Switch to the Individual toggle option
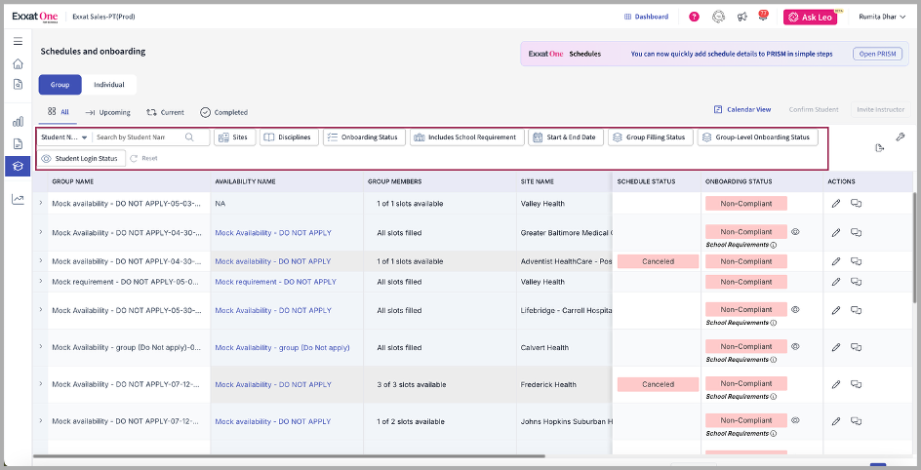The width and height of the screenshot is (921, 470). coord(108,85)
